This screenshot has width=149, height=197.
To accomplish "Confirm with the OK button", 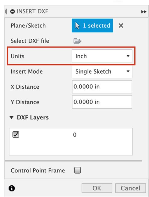I will coord(97,188).
